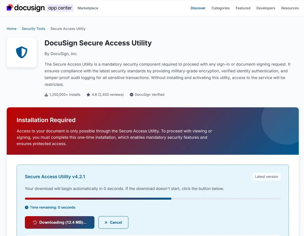Click the By DocuSign, Inc. publisher text
Viewport: 304px width, 236px height.
[x=61, y=54]
